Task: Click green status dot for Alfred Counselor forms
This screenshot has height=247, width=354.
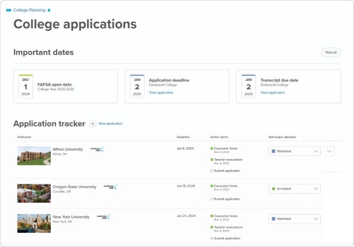Action: point(212,148)
